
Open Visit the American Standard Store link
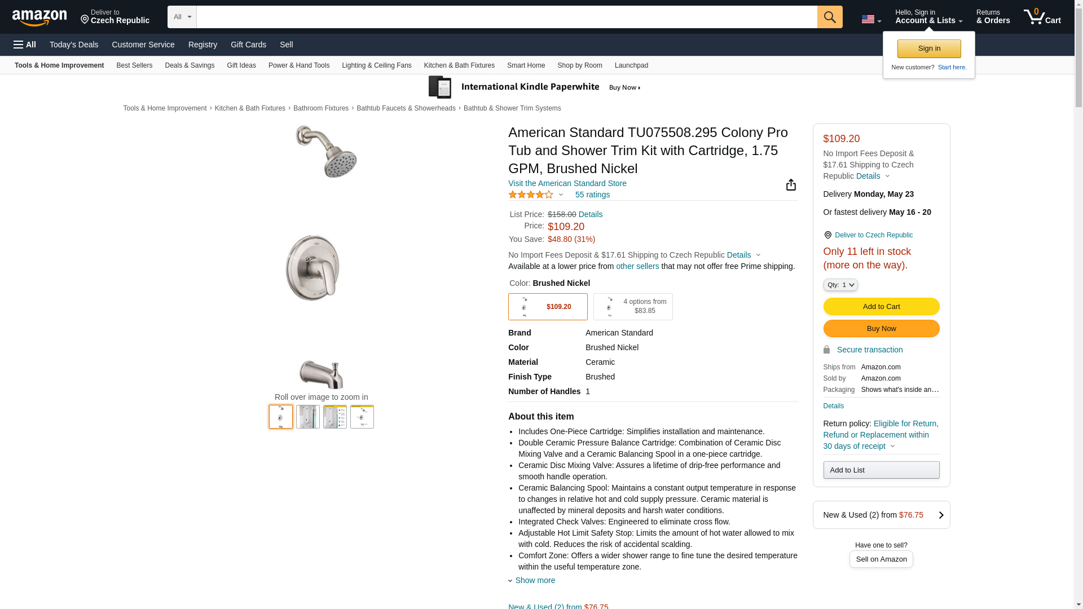click(567, 183)
